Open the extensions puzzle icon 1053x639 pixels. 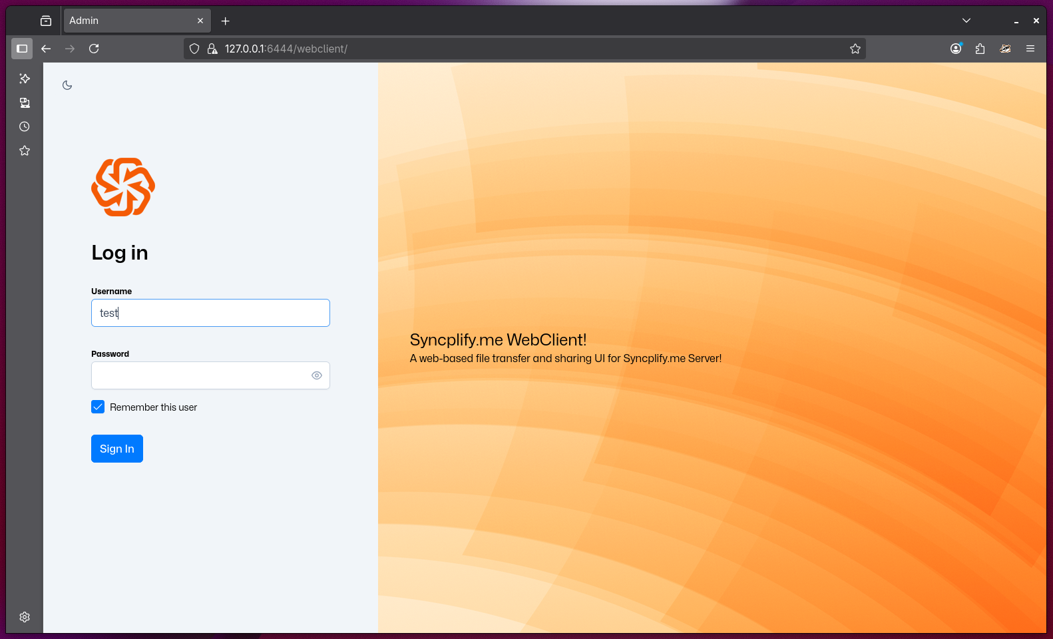(x=980, y=49)
